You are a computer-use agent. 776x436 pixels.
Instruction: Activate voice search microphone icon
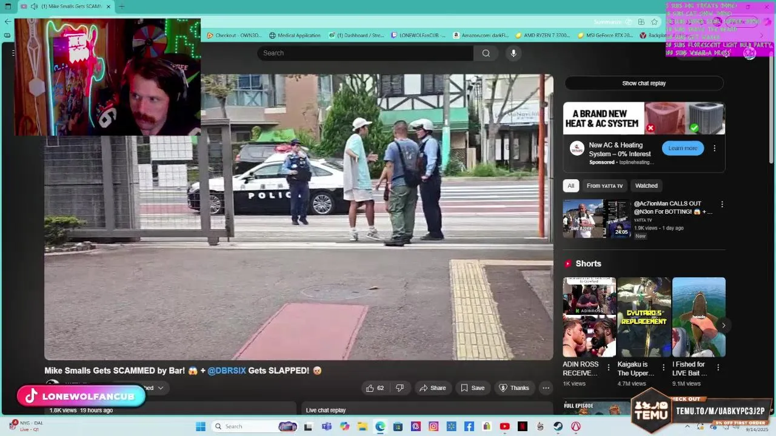[513, 53]
